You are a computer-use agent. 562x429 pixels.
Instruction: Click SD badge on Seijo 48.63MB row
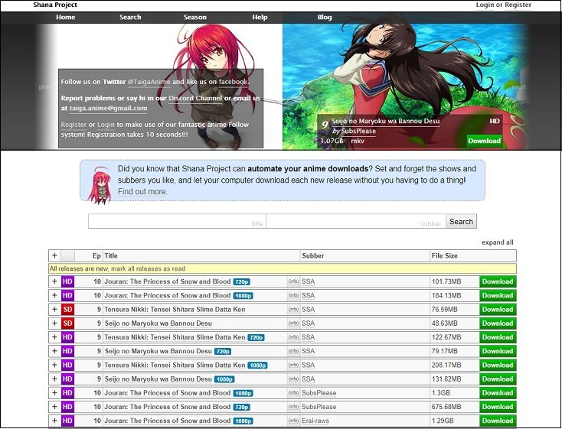click(67, 323)
